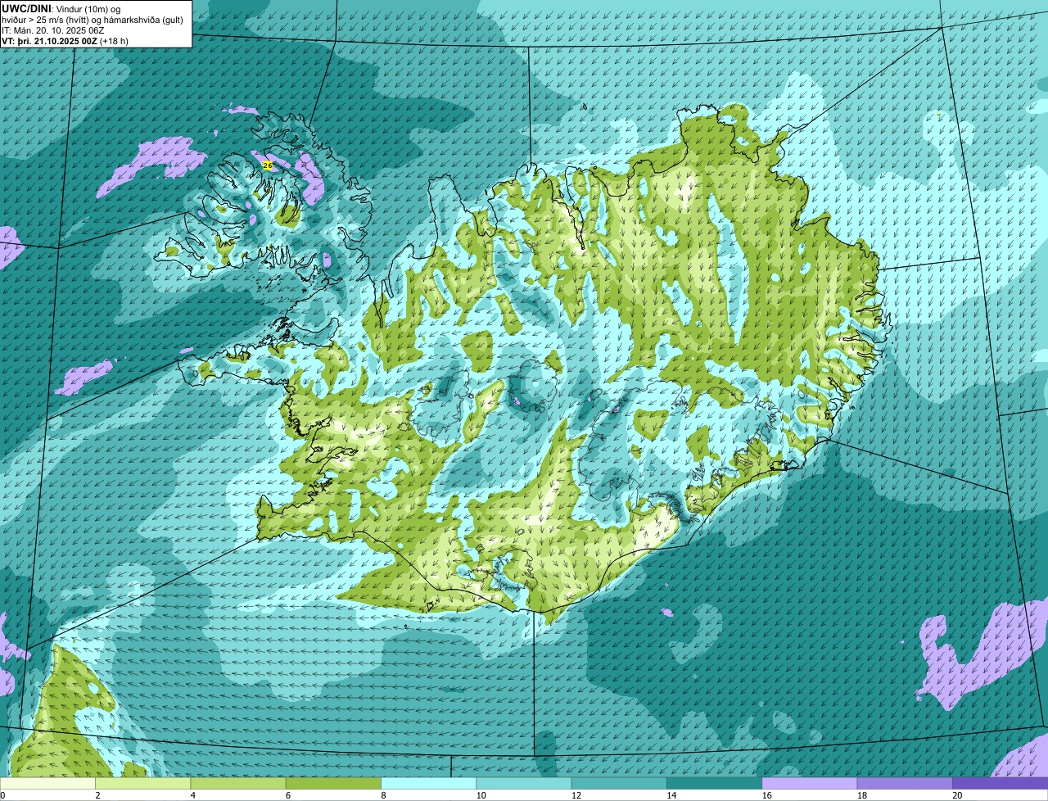The width and height of the screenshot is (1048, 801).
Task: Click the scale label '18'
Action: 862,795
